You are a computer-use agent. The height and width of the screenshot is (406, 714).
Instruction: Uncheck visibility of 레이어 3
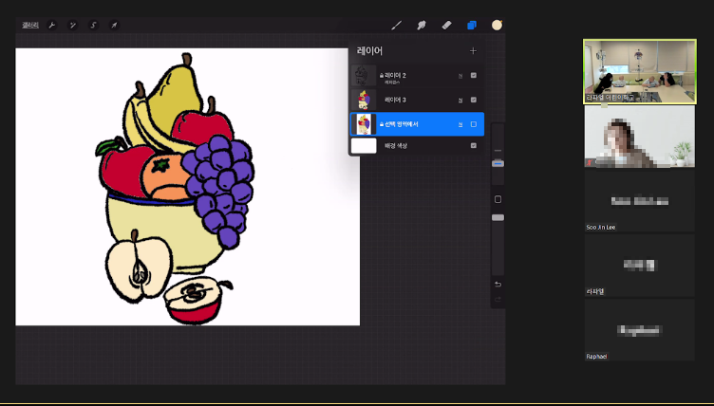(x=474, y=100)
